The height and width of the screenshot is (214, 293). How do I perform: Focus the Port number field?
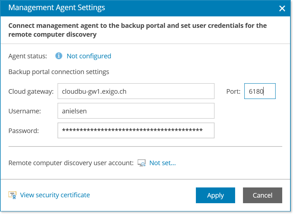[260, 91]
